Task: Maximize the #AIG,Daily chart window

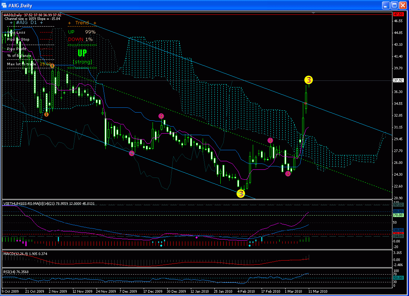Action: click(x=394, y=5)
